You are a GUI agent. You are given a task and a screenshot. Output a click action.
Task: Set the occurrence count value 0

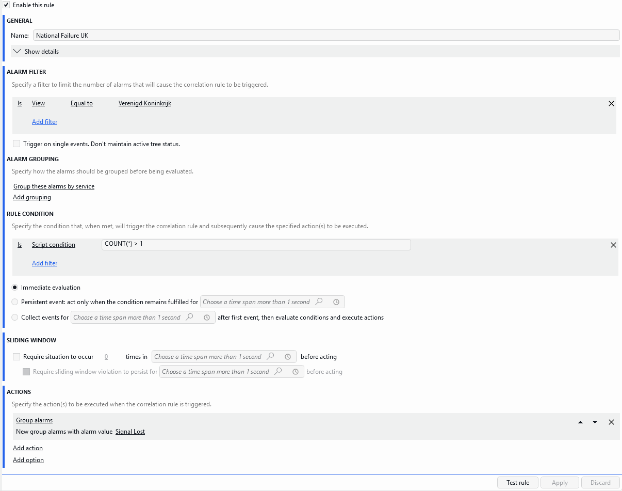click(x=106, y=357)
